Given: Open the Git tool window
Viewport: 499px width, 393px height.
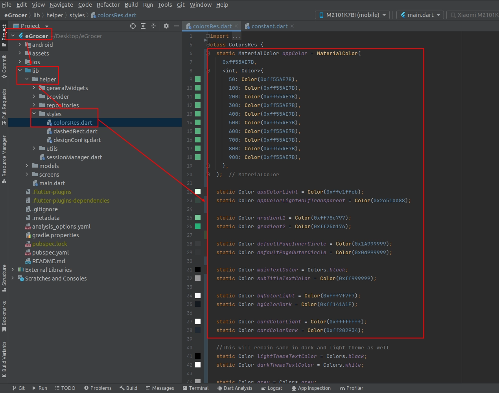Looking at the screenshot, I should tap(18, 388).
